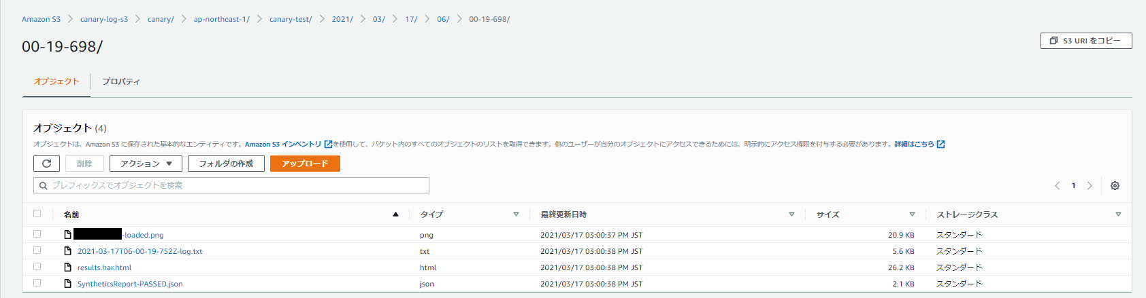Screen dimensions: 1146x298
Task: Go to Amazon S3 breadcrumb
Action: point(41,19)
